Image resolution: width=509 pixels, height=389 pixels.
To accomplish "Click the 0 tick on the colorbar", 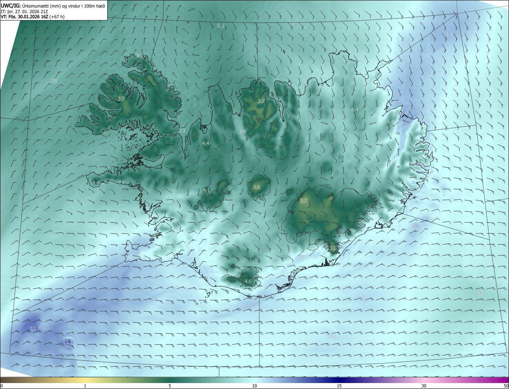I will [2, 386].
